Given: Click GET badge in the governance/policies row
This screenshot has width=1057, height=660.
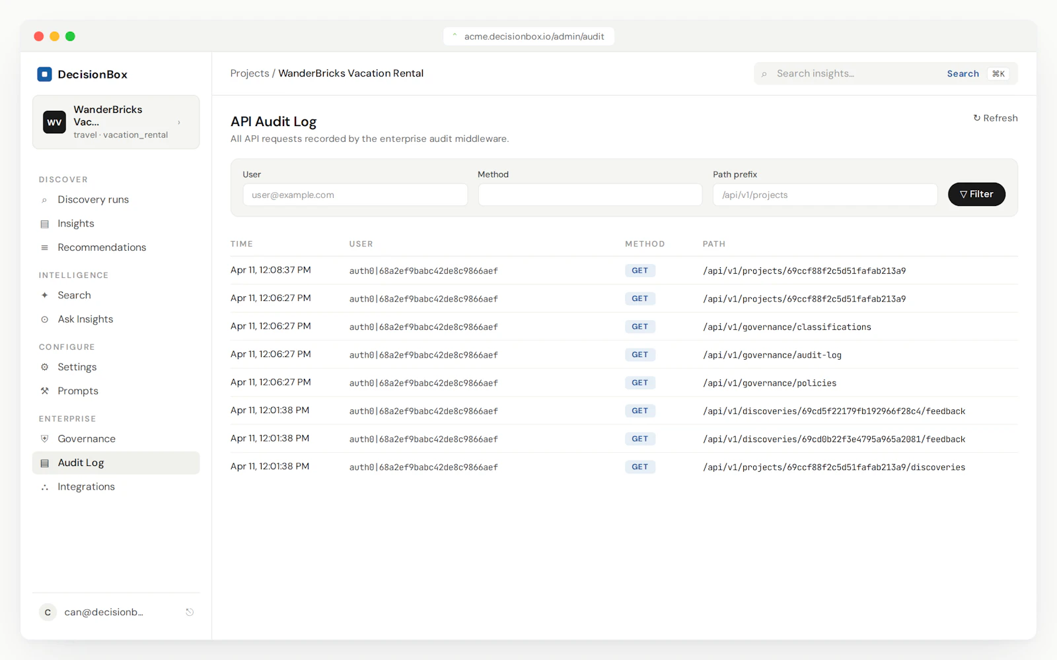Looking at the screenshot, I should click(x=639, y=383).
